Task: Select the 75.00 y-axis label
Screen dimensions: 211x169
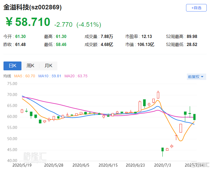Action: (12, 84)
